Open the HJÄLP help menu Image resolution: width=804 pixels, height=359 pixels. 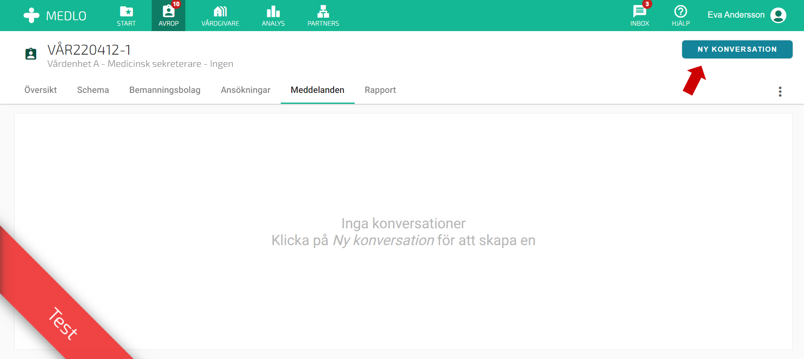pyautogui.click(x=680, y=16)
